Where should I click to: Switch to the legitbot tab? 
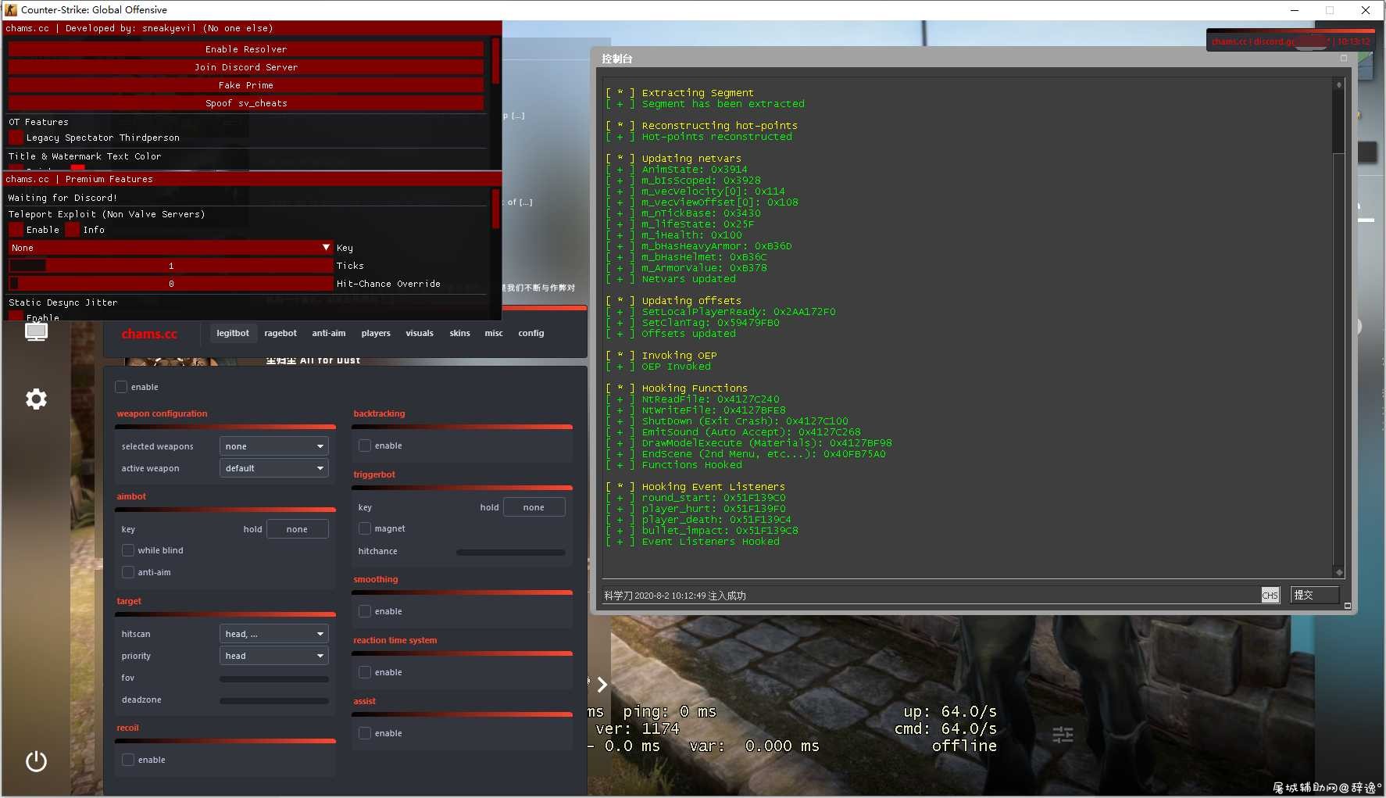(233, 333)
